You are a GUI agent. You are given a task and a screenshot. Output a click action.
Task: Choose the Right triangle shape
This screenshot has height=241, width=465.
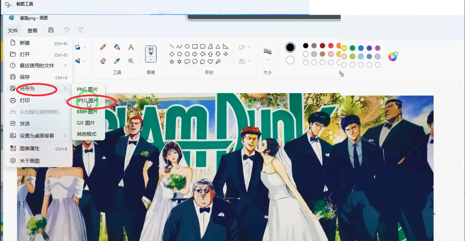(x=226, y=47)
